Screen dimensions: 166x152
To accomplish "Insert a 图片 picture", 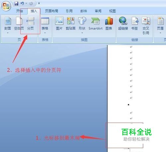I will [59, 24].
